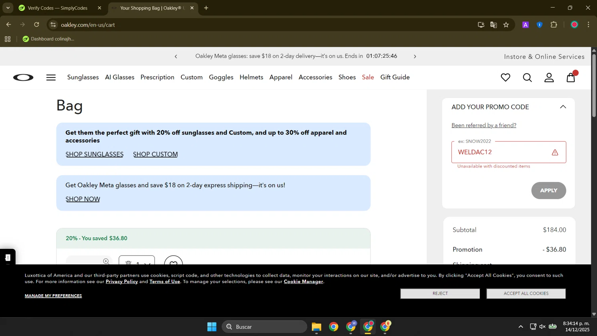Click browser back arrow
This screenshot has width=597, height=336.
(x=8, y=25)
